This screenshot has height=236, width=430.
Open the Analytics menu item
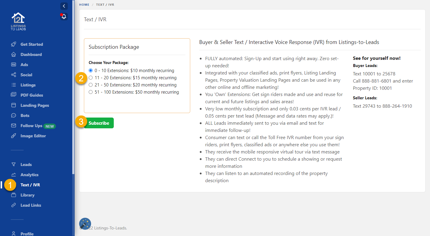pyautogui.click(x=29, y=175)
